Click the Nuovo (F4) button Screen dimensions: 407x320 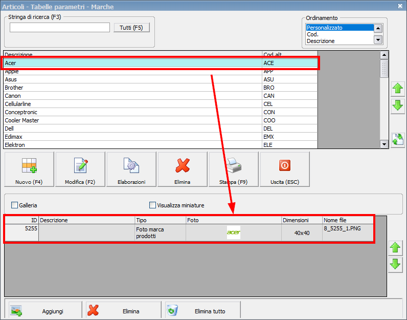[x=29, y=169]
